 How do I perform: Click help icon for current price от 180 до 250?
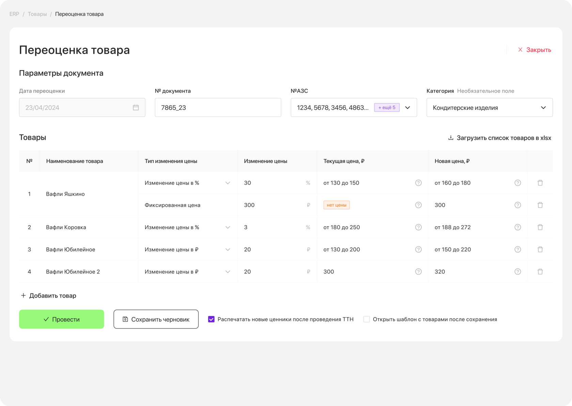click(x=418, y=227)
